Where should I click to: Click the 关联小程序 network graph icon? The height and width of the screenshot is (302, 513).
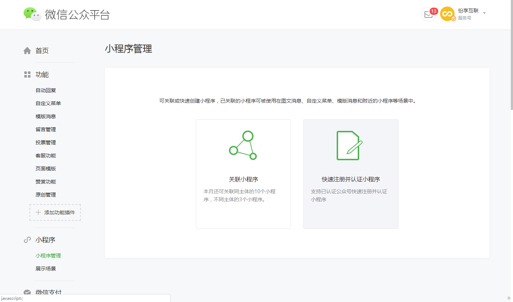tap(243, 145)
